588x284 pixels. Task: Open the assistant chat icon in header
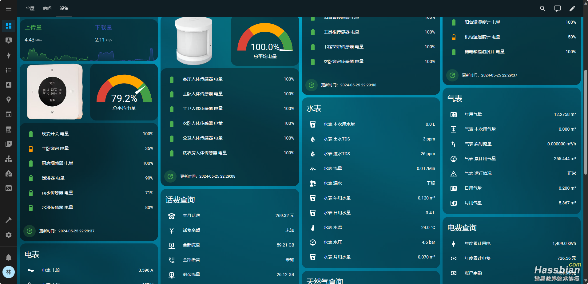[558, 9]
